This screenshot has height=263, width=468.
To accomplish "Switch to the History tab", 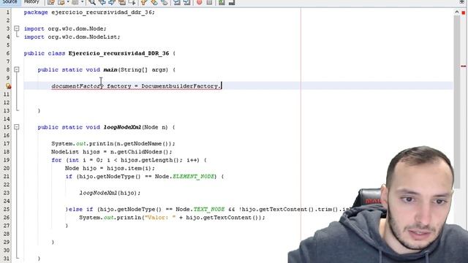I will click(x=31, y=1).
